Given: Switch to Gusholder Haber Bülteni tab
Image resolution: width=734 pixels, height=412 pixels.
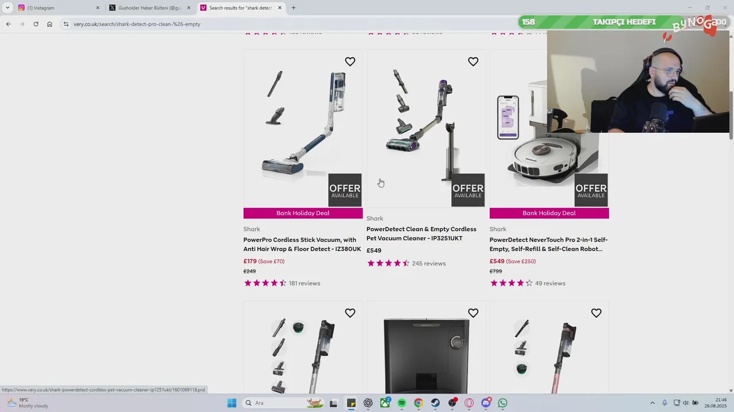Looking at the screenshot, I should [x=149, y=8].
